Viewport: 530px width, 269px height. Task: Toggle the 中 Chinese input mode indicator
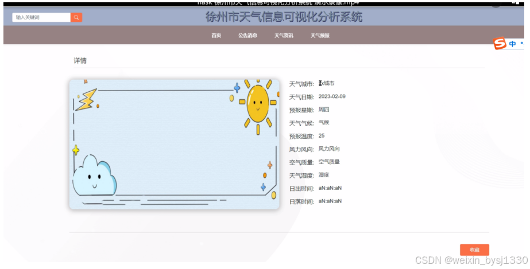(512, 44)
